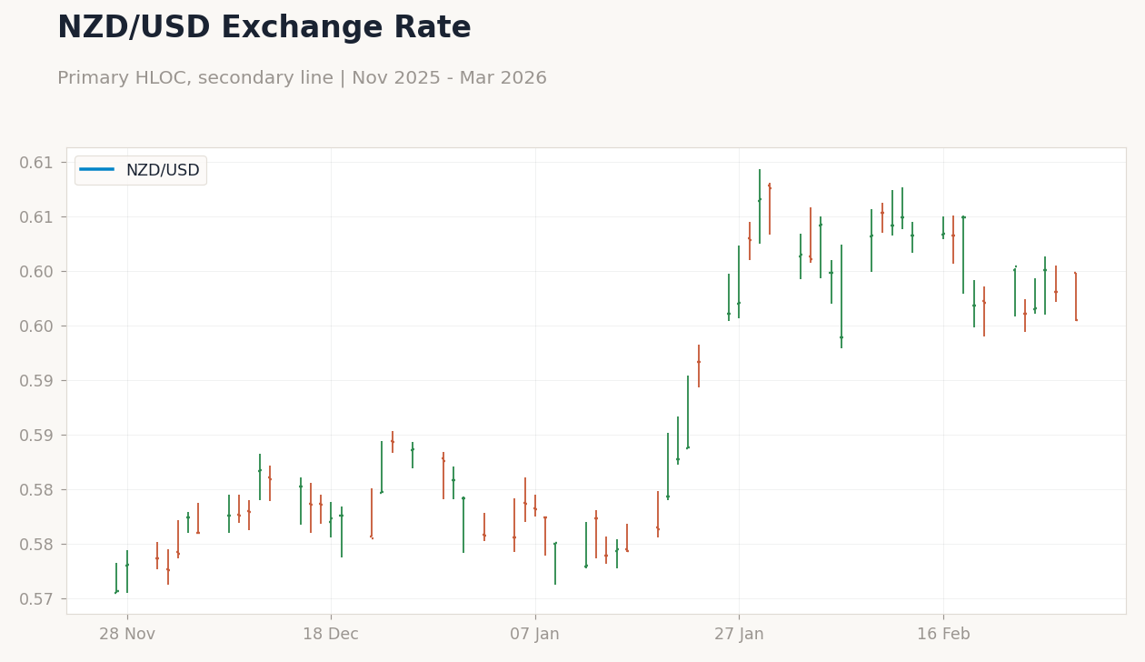This screenshot has width=1145, height=662.
Task: Click the green bar at the 18 Dec gridline
Action: [x=331, y=520]
